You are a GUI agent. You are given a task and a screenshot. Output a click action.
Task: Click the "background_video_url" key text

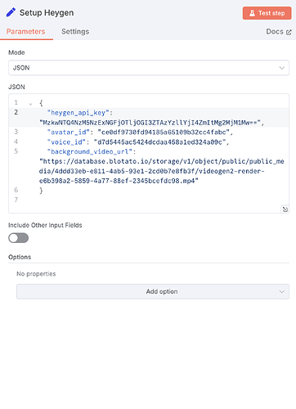[89, 151]
